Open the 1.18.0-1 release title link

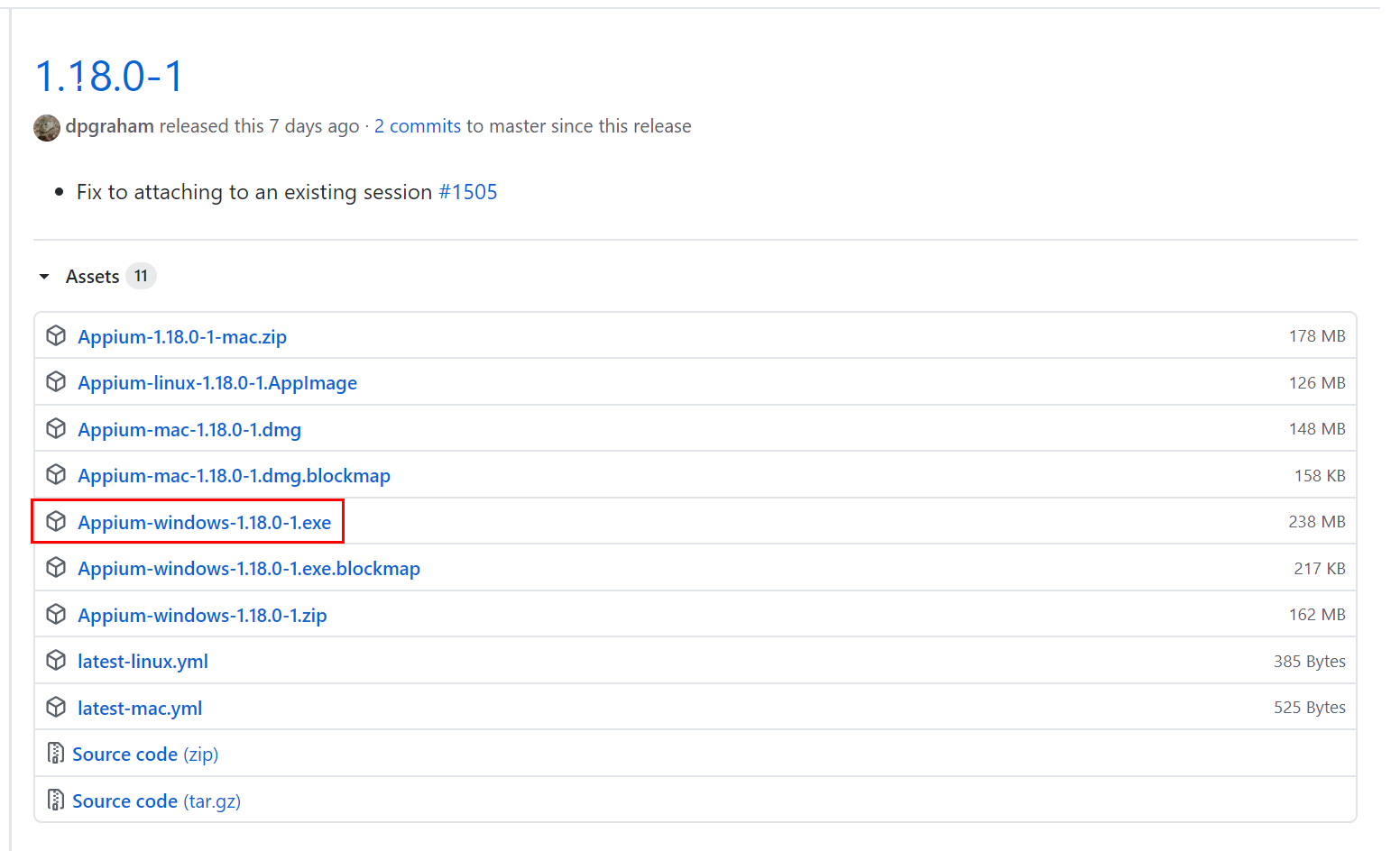[109, 76]
